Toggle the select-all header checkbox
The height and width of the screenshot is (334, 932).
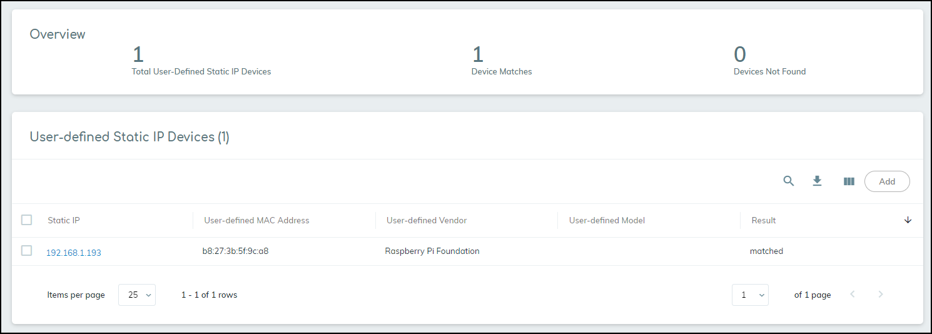tap(26, 220)
